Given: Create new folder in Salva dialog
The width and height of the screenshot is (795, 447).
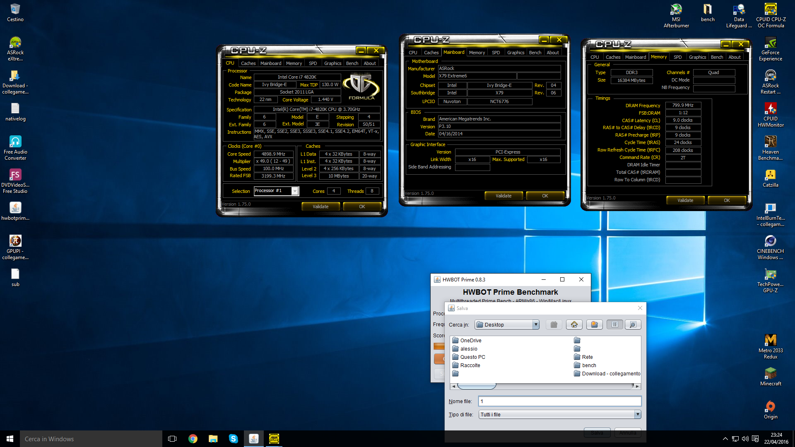Looking at the screenshot, I should pyautogui.click(x=595, y=324).
